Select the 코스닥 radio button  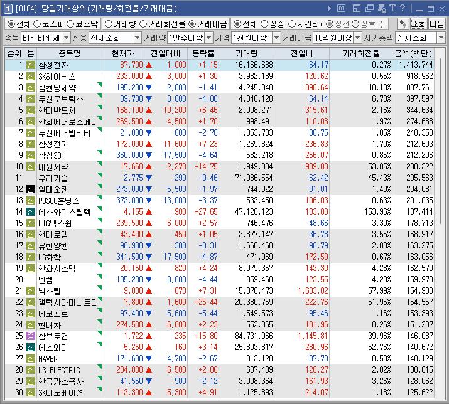click(70, 24)
